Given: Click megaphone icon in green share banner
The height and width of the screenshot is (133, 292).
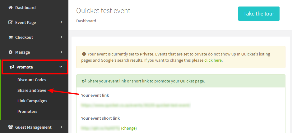Looking at the screenshot, I should 84,81.
